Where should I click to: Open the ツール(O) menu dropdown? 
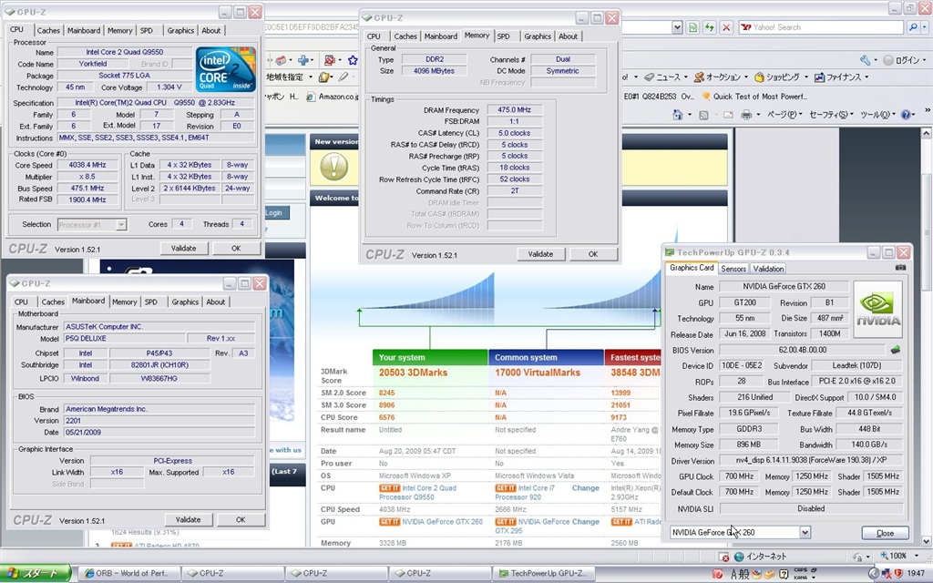pos(877,115)
